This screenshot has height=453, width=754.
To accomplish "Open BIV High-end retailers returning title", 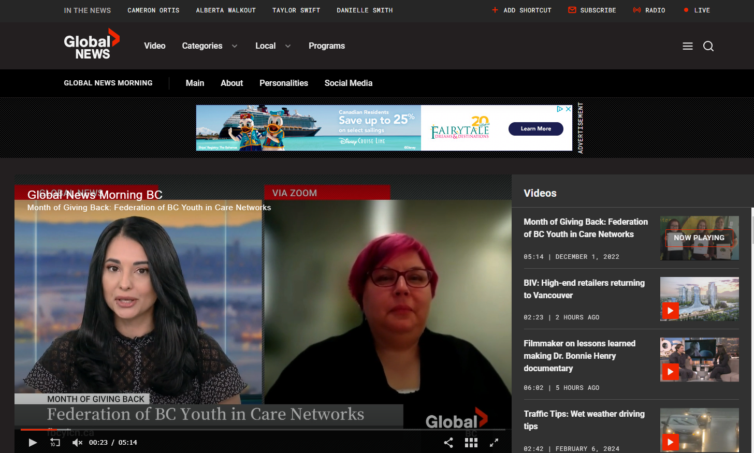I will pos(584,289).
